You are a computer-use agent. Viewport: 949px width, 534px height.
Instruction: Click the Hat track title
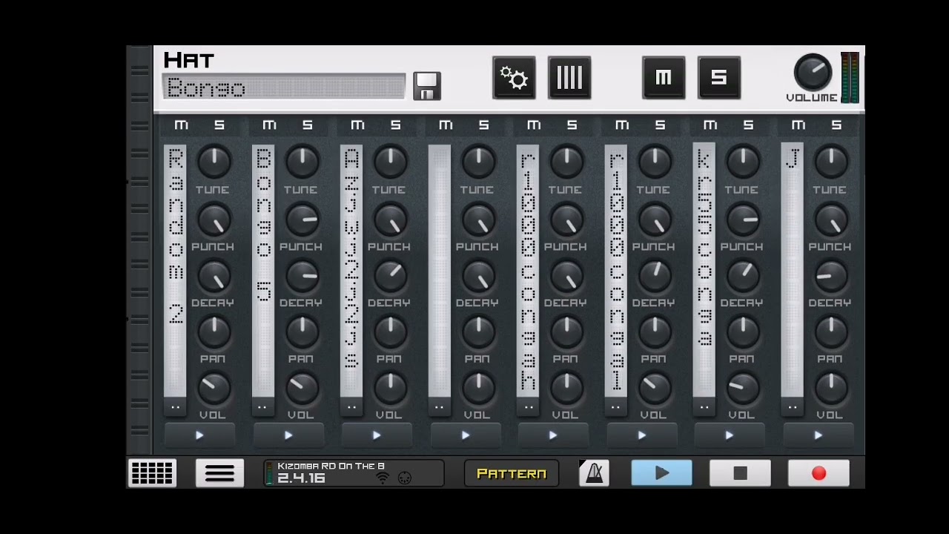point(189,60)
